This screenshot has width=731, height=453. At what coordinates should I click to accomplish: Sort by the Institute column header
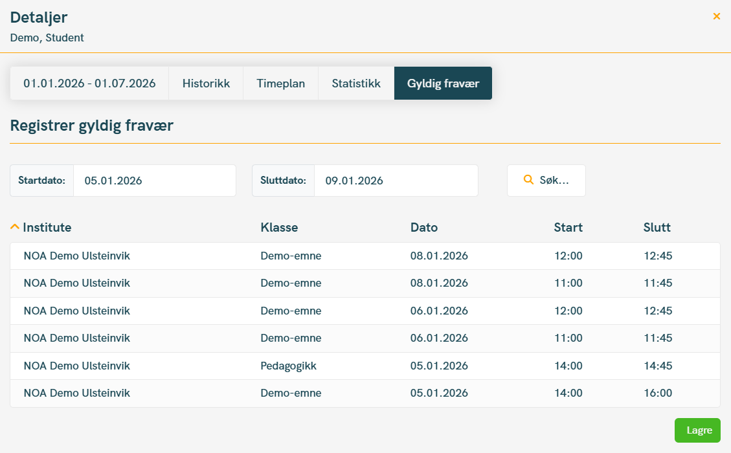47,227
